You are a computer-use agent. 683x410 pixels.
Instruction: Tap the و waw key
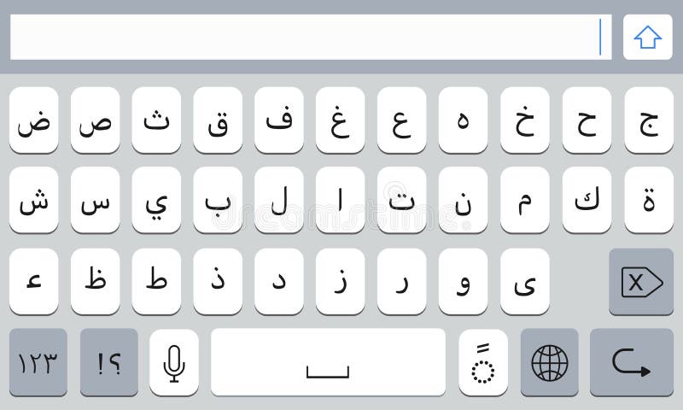point(463,282)
